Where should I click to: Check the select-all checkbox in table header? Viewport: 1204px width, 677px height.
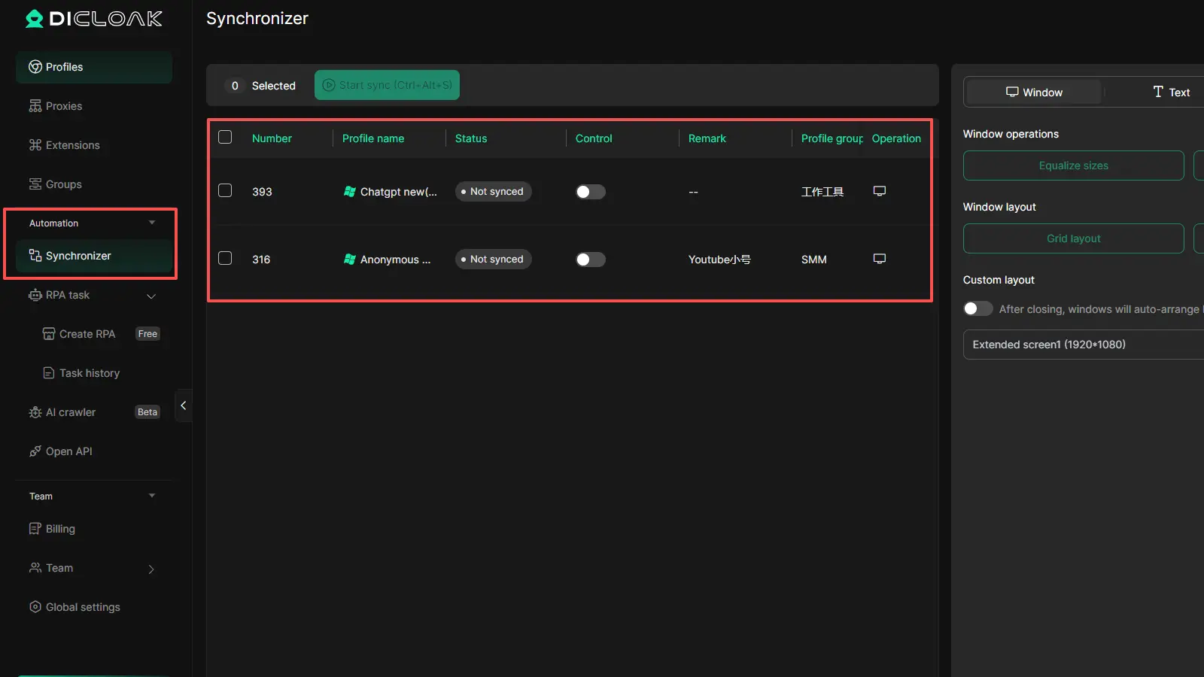[x=225, y=137]
